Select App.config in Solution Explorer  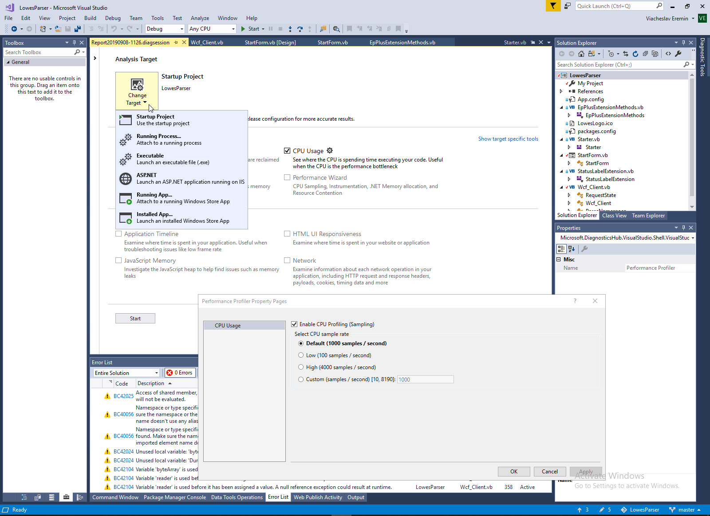591,99
